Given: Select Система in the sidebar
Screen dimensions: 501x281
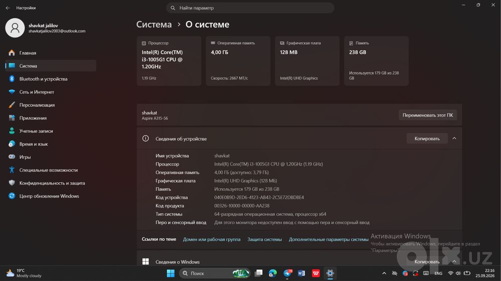Looking at the screenshot, I should point(51,65).
